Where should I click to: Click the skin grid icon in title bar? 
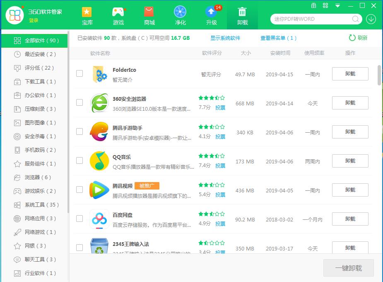click(x=313, y=5)
